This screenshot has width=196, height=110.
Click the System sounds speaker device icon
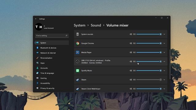tap(77, 34)
